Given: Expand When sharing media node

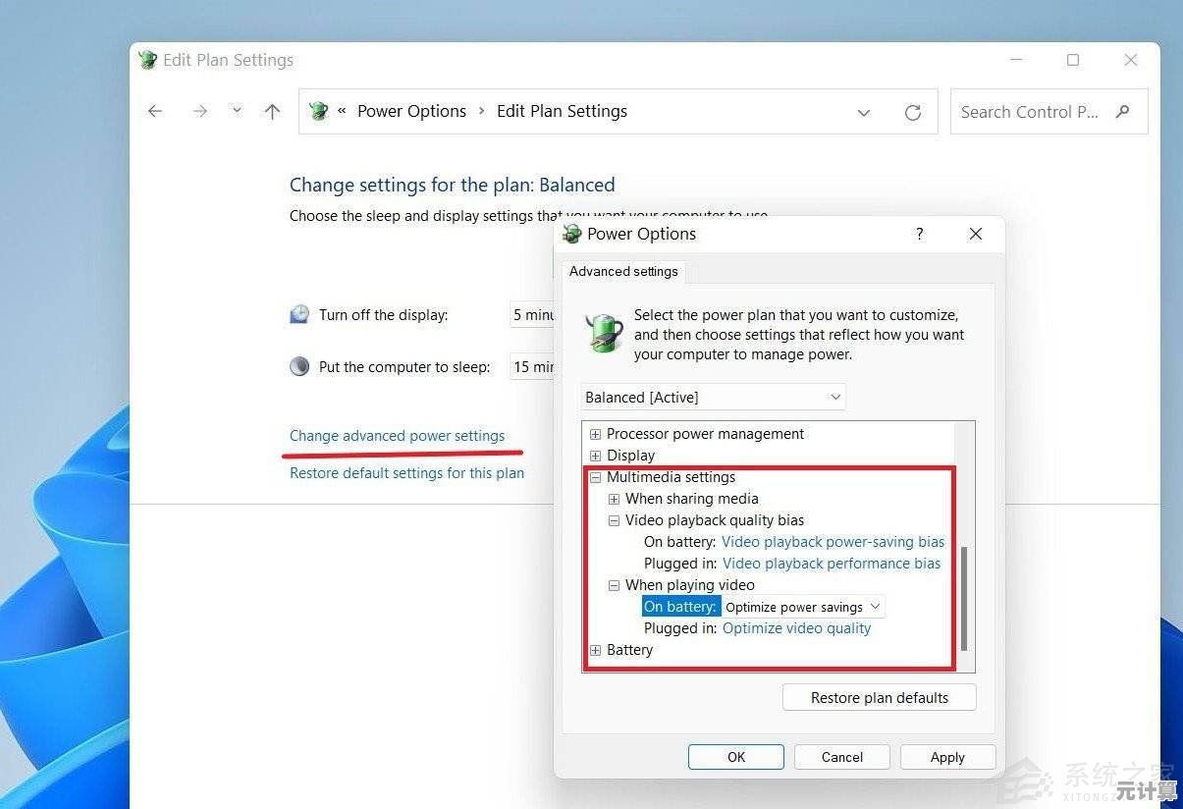Looking at the screenshot, I should click(614, 499).
